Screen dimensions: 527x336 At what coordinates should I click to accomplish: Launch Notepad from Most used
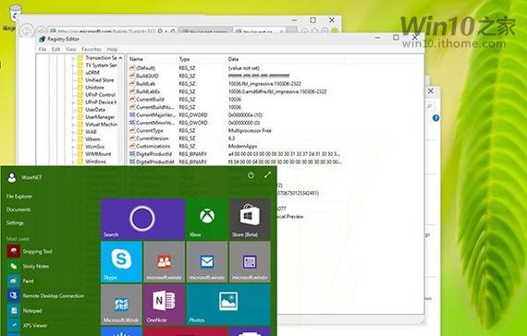click(25, 310)
